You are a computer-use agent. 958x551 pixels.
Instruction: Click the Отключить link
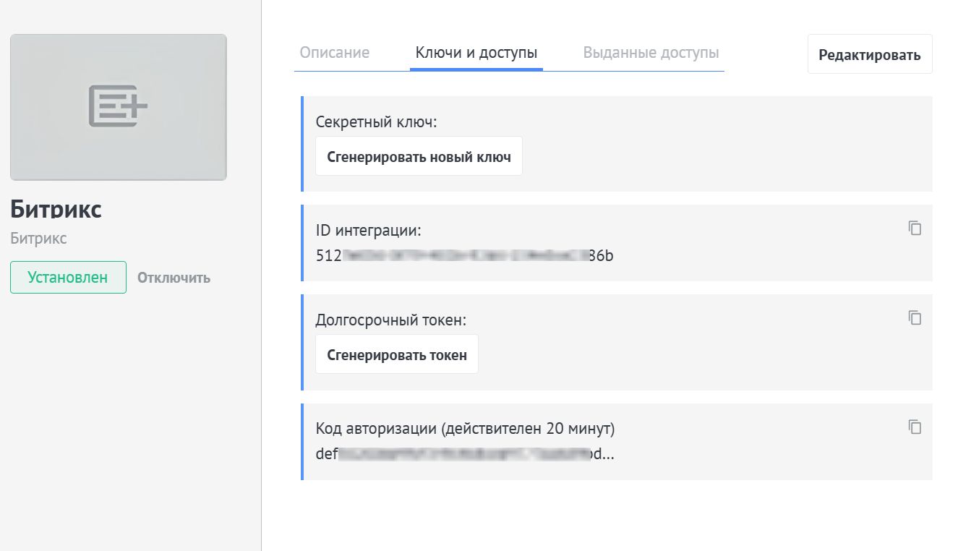(x=173, y=277)
